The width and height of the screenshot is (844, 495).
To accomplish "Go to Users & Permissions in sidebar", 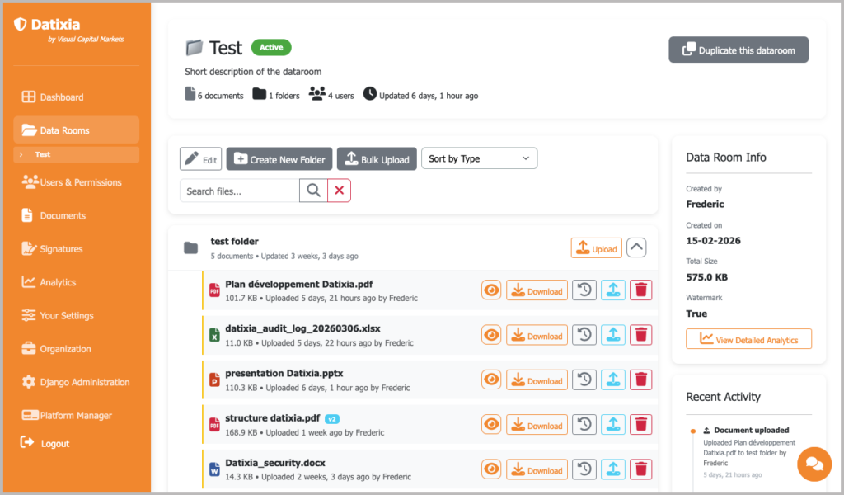I will click(x=80, y=182).
